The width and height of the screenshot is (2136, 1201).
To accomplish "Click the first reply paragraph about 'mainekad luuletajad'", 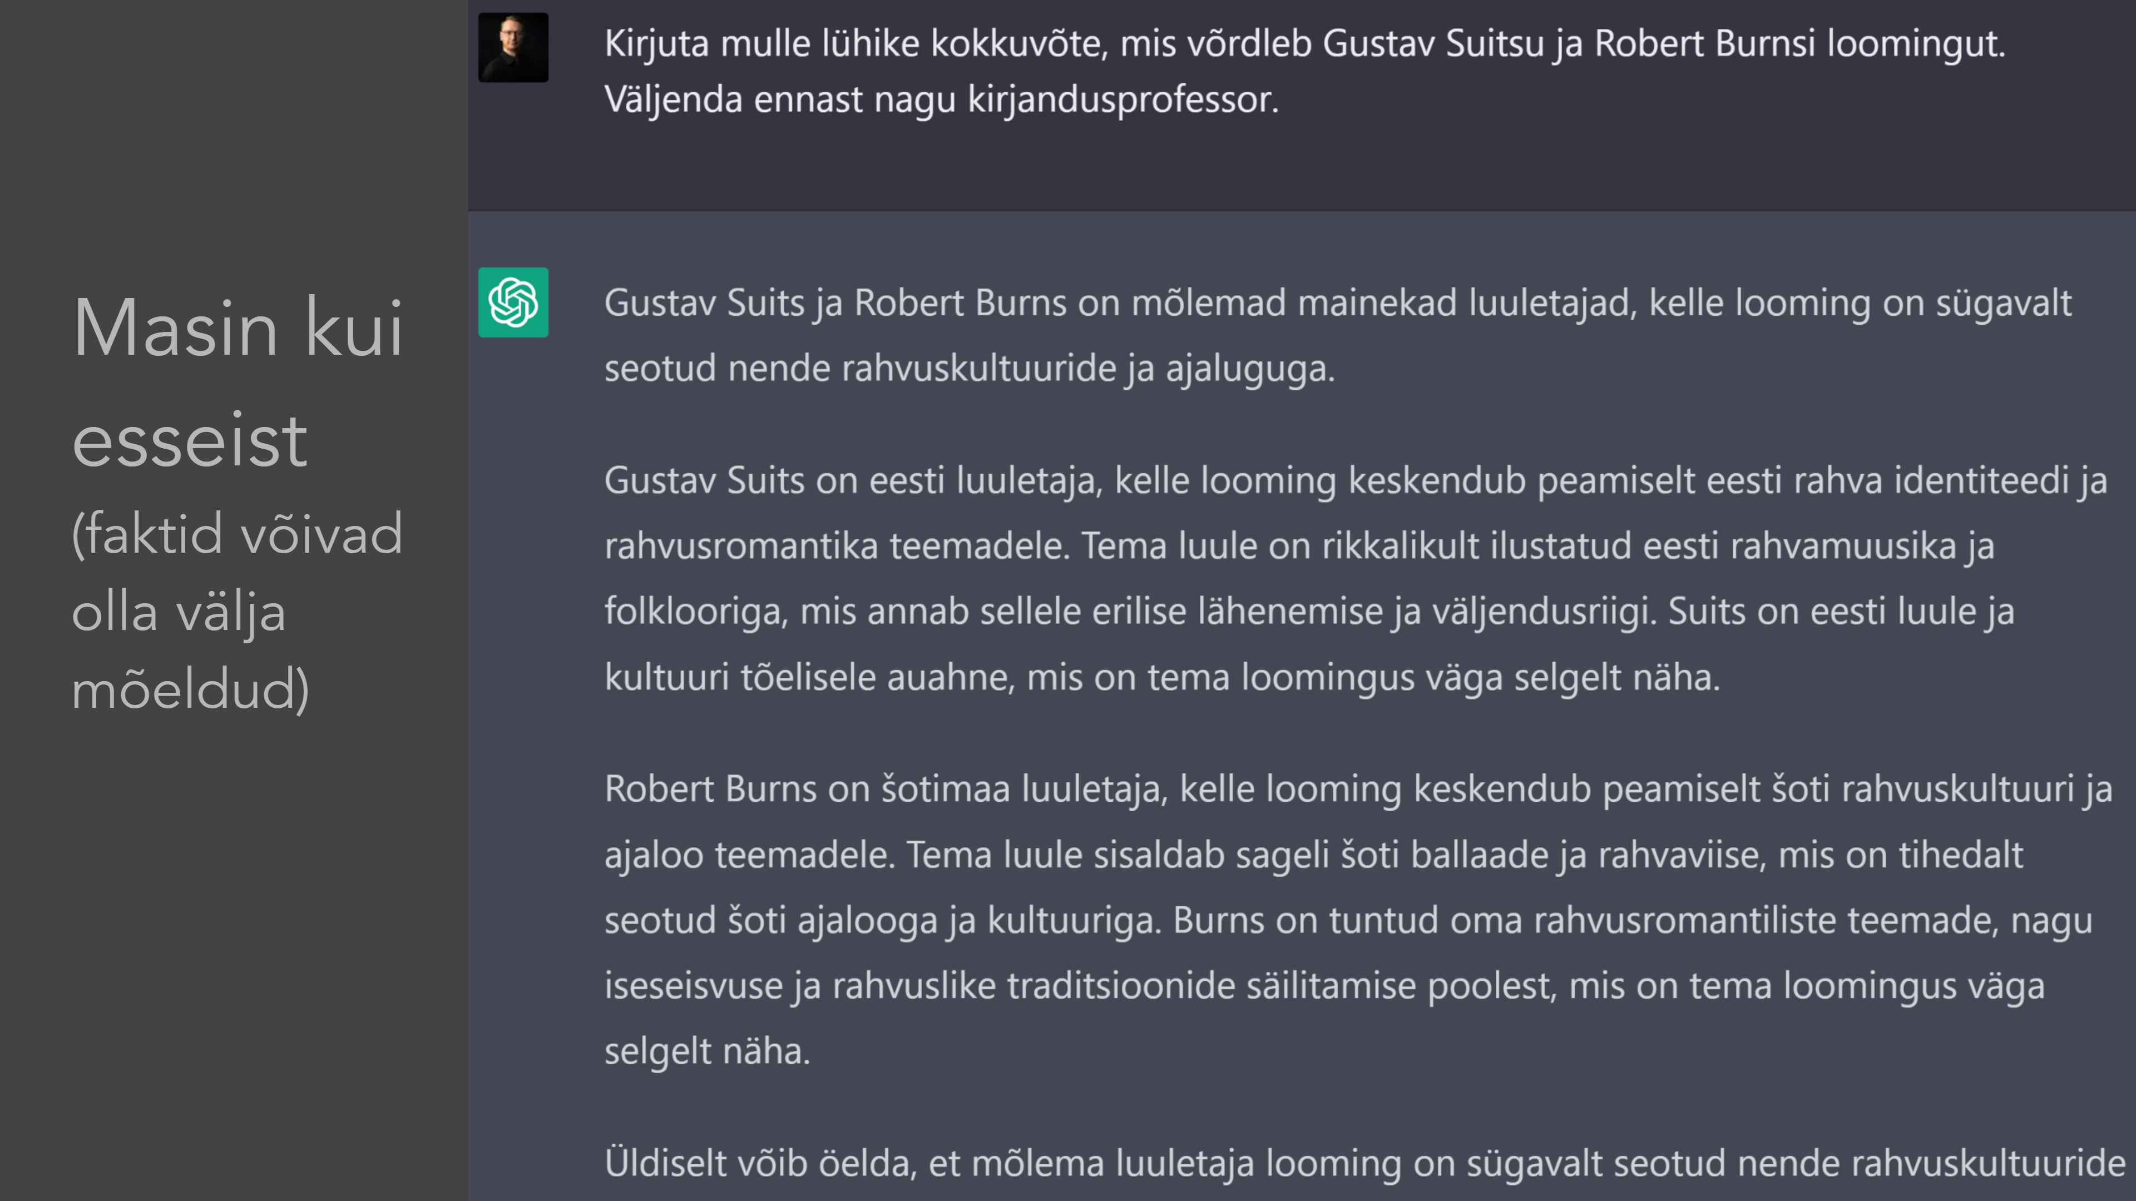I will point(1337,335).
